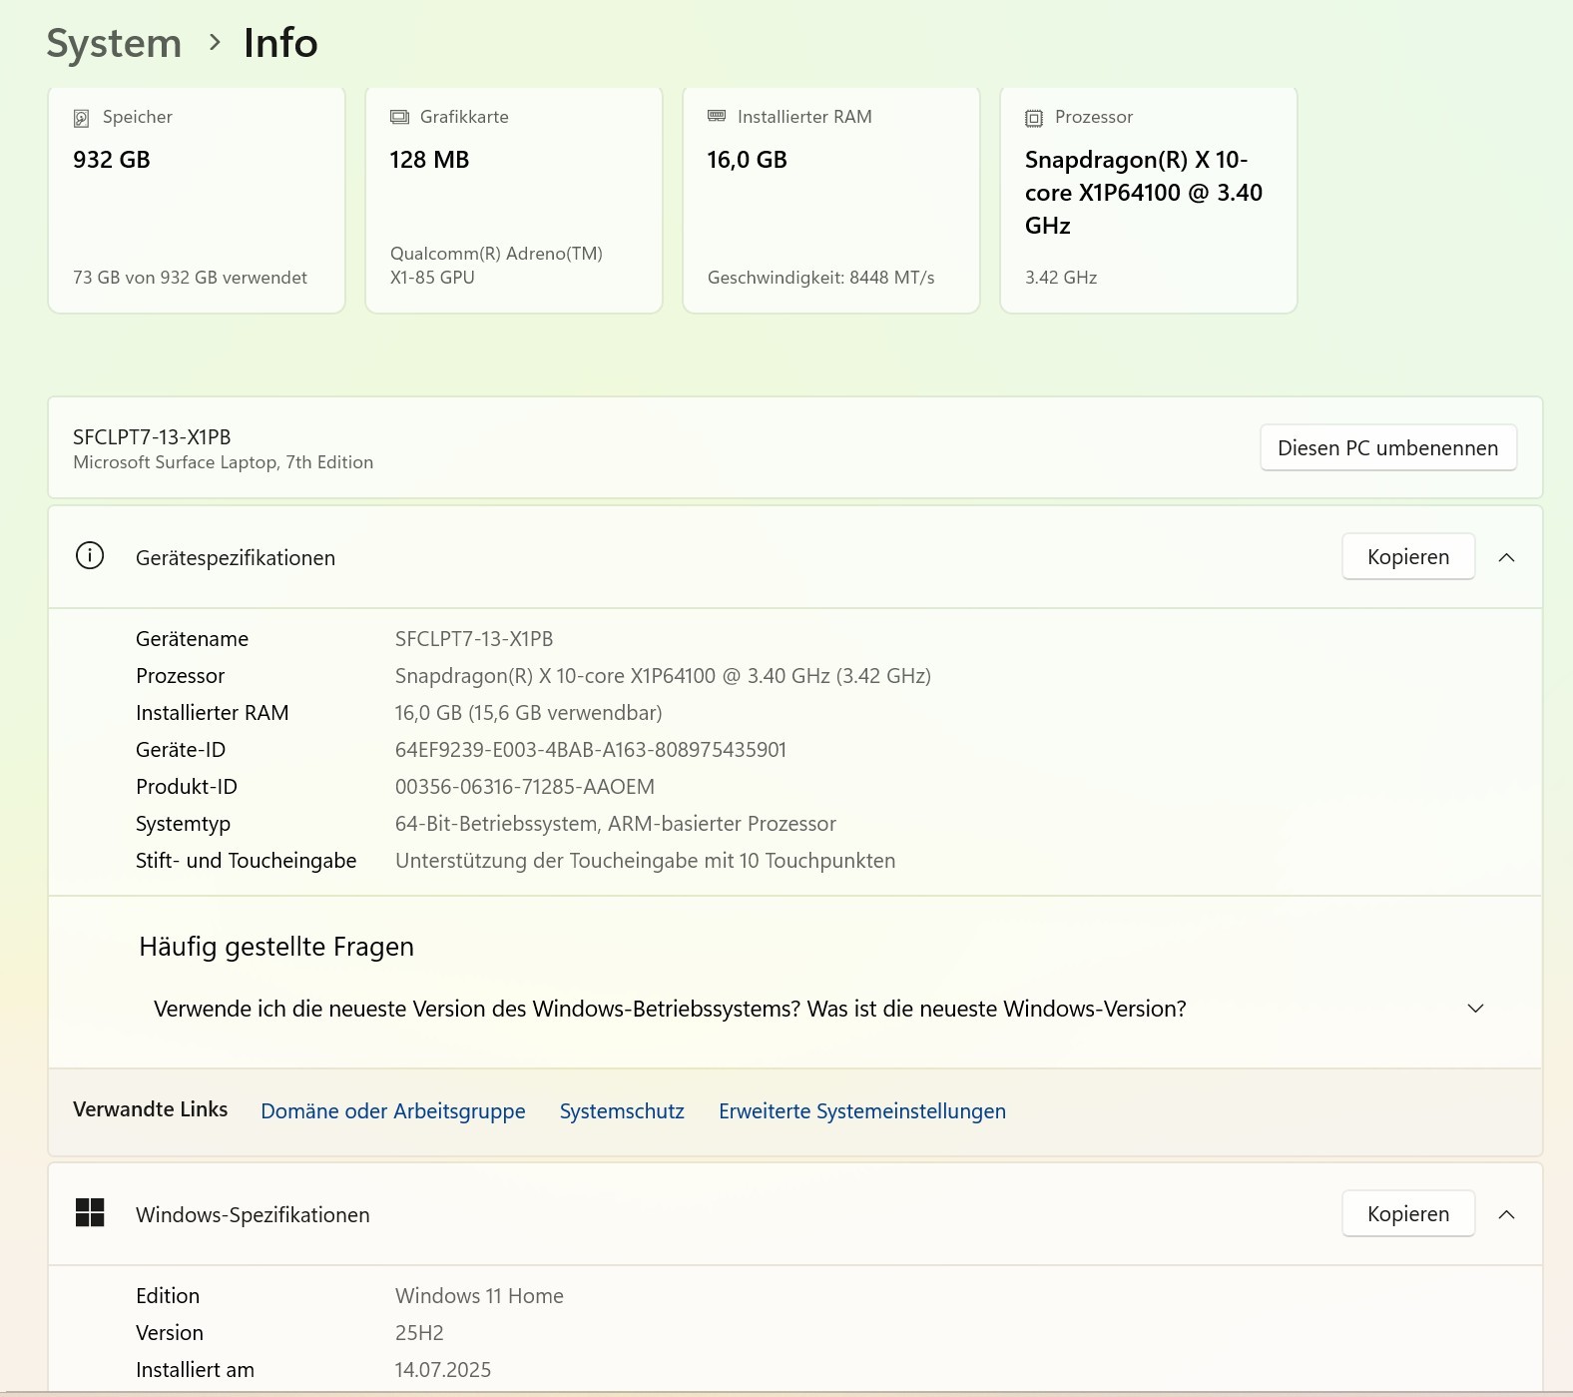Click the Windows logo beside Windows-Spezifikationen

[x=90, y=1213]
